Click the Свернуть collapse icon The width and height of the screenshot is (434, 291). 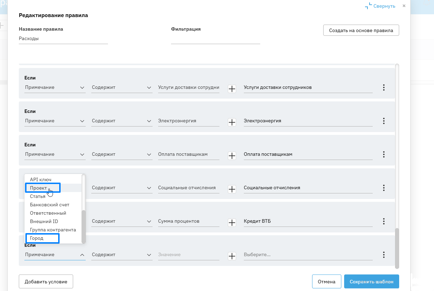[x=368, y=6]
